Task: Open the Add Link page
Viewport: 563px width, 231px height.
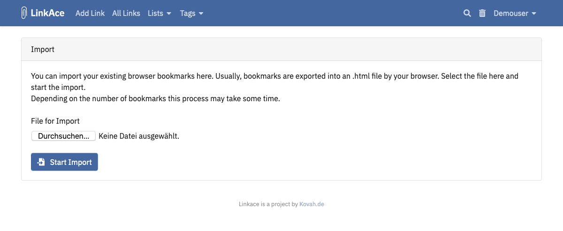Action: point(90,13)
